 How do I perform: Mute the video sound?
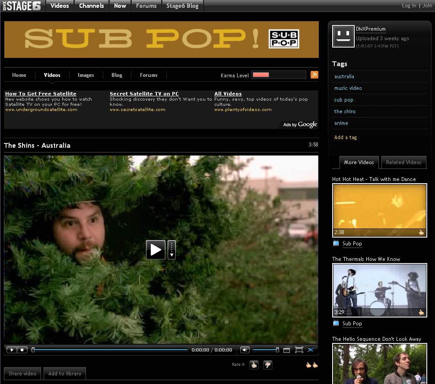coord(245,350)
